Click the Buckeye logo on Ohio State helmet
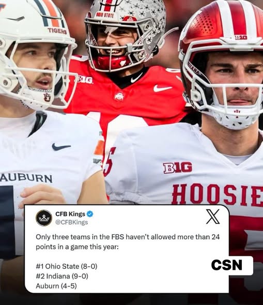 (x=130, y=19)
